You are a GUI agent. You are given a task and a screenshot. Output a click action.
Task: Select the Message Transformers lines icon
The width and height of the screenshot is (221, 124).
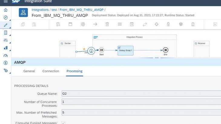click(120, 24)
